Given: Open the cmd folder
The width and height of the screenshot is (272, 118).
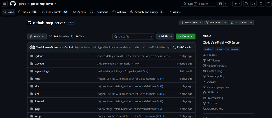Looking at the screenshot, I should (38, 79).
